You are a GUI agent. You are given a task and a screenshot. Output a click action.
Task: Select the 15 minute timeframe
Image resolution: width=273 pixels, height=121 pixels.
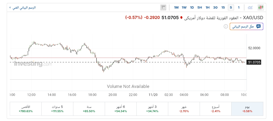(x=223, y=7)
